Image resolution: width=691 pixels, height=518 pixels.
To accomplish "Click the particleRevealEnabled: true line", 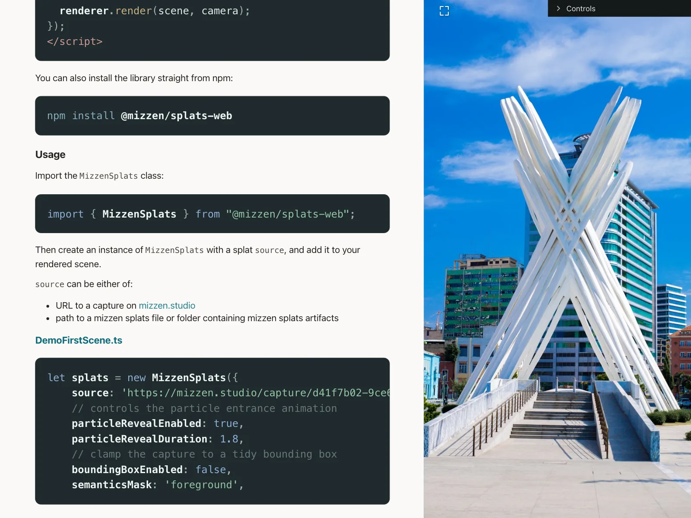I will 158,423.
